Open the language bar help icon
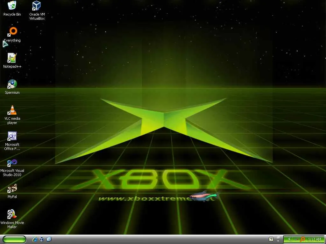The image size is (326, 244). (x=271, y=239)
